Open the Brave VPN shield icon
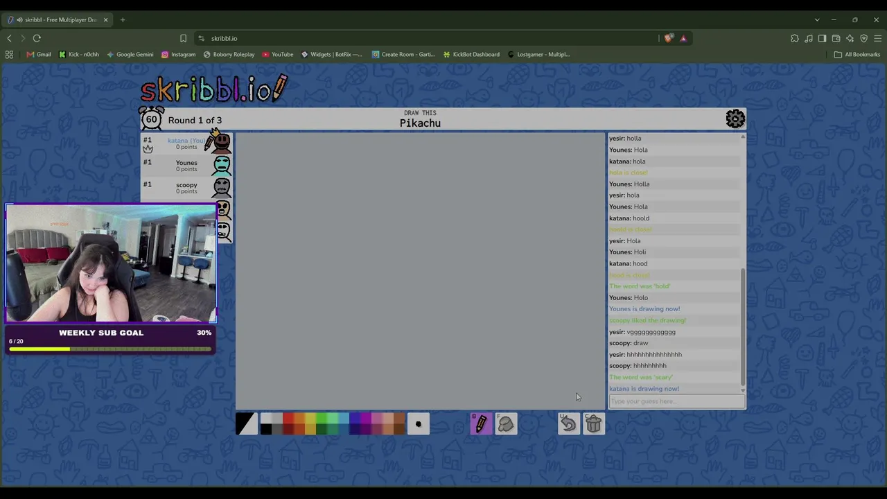Image resolution: width=887 pixels, height=499 pixels. (x=864, y=38)
